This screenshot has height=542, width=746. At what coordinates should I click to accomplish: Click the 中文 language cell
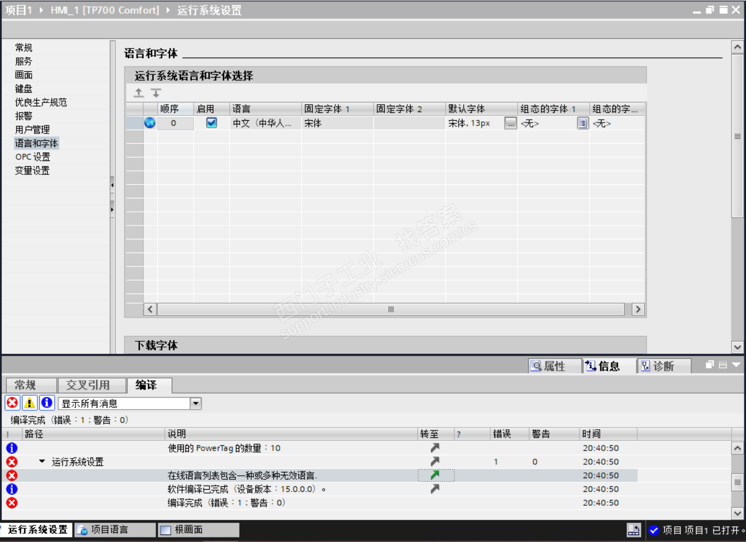click(265, 123)
